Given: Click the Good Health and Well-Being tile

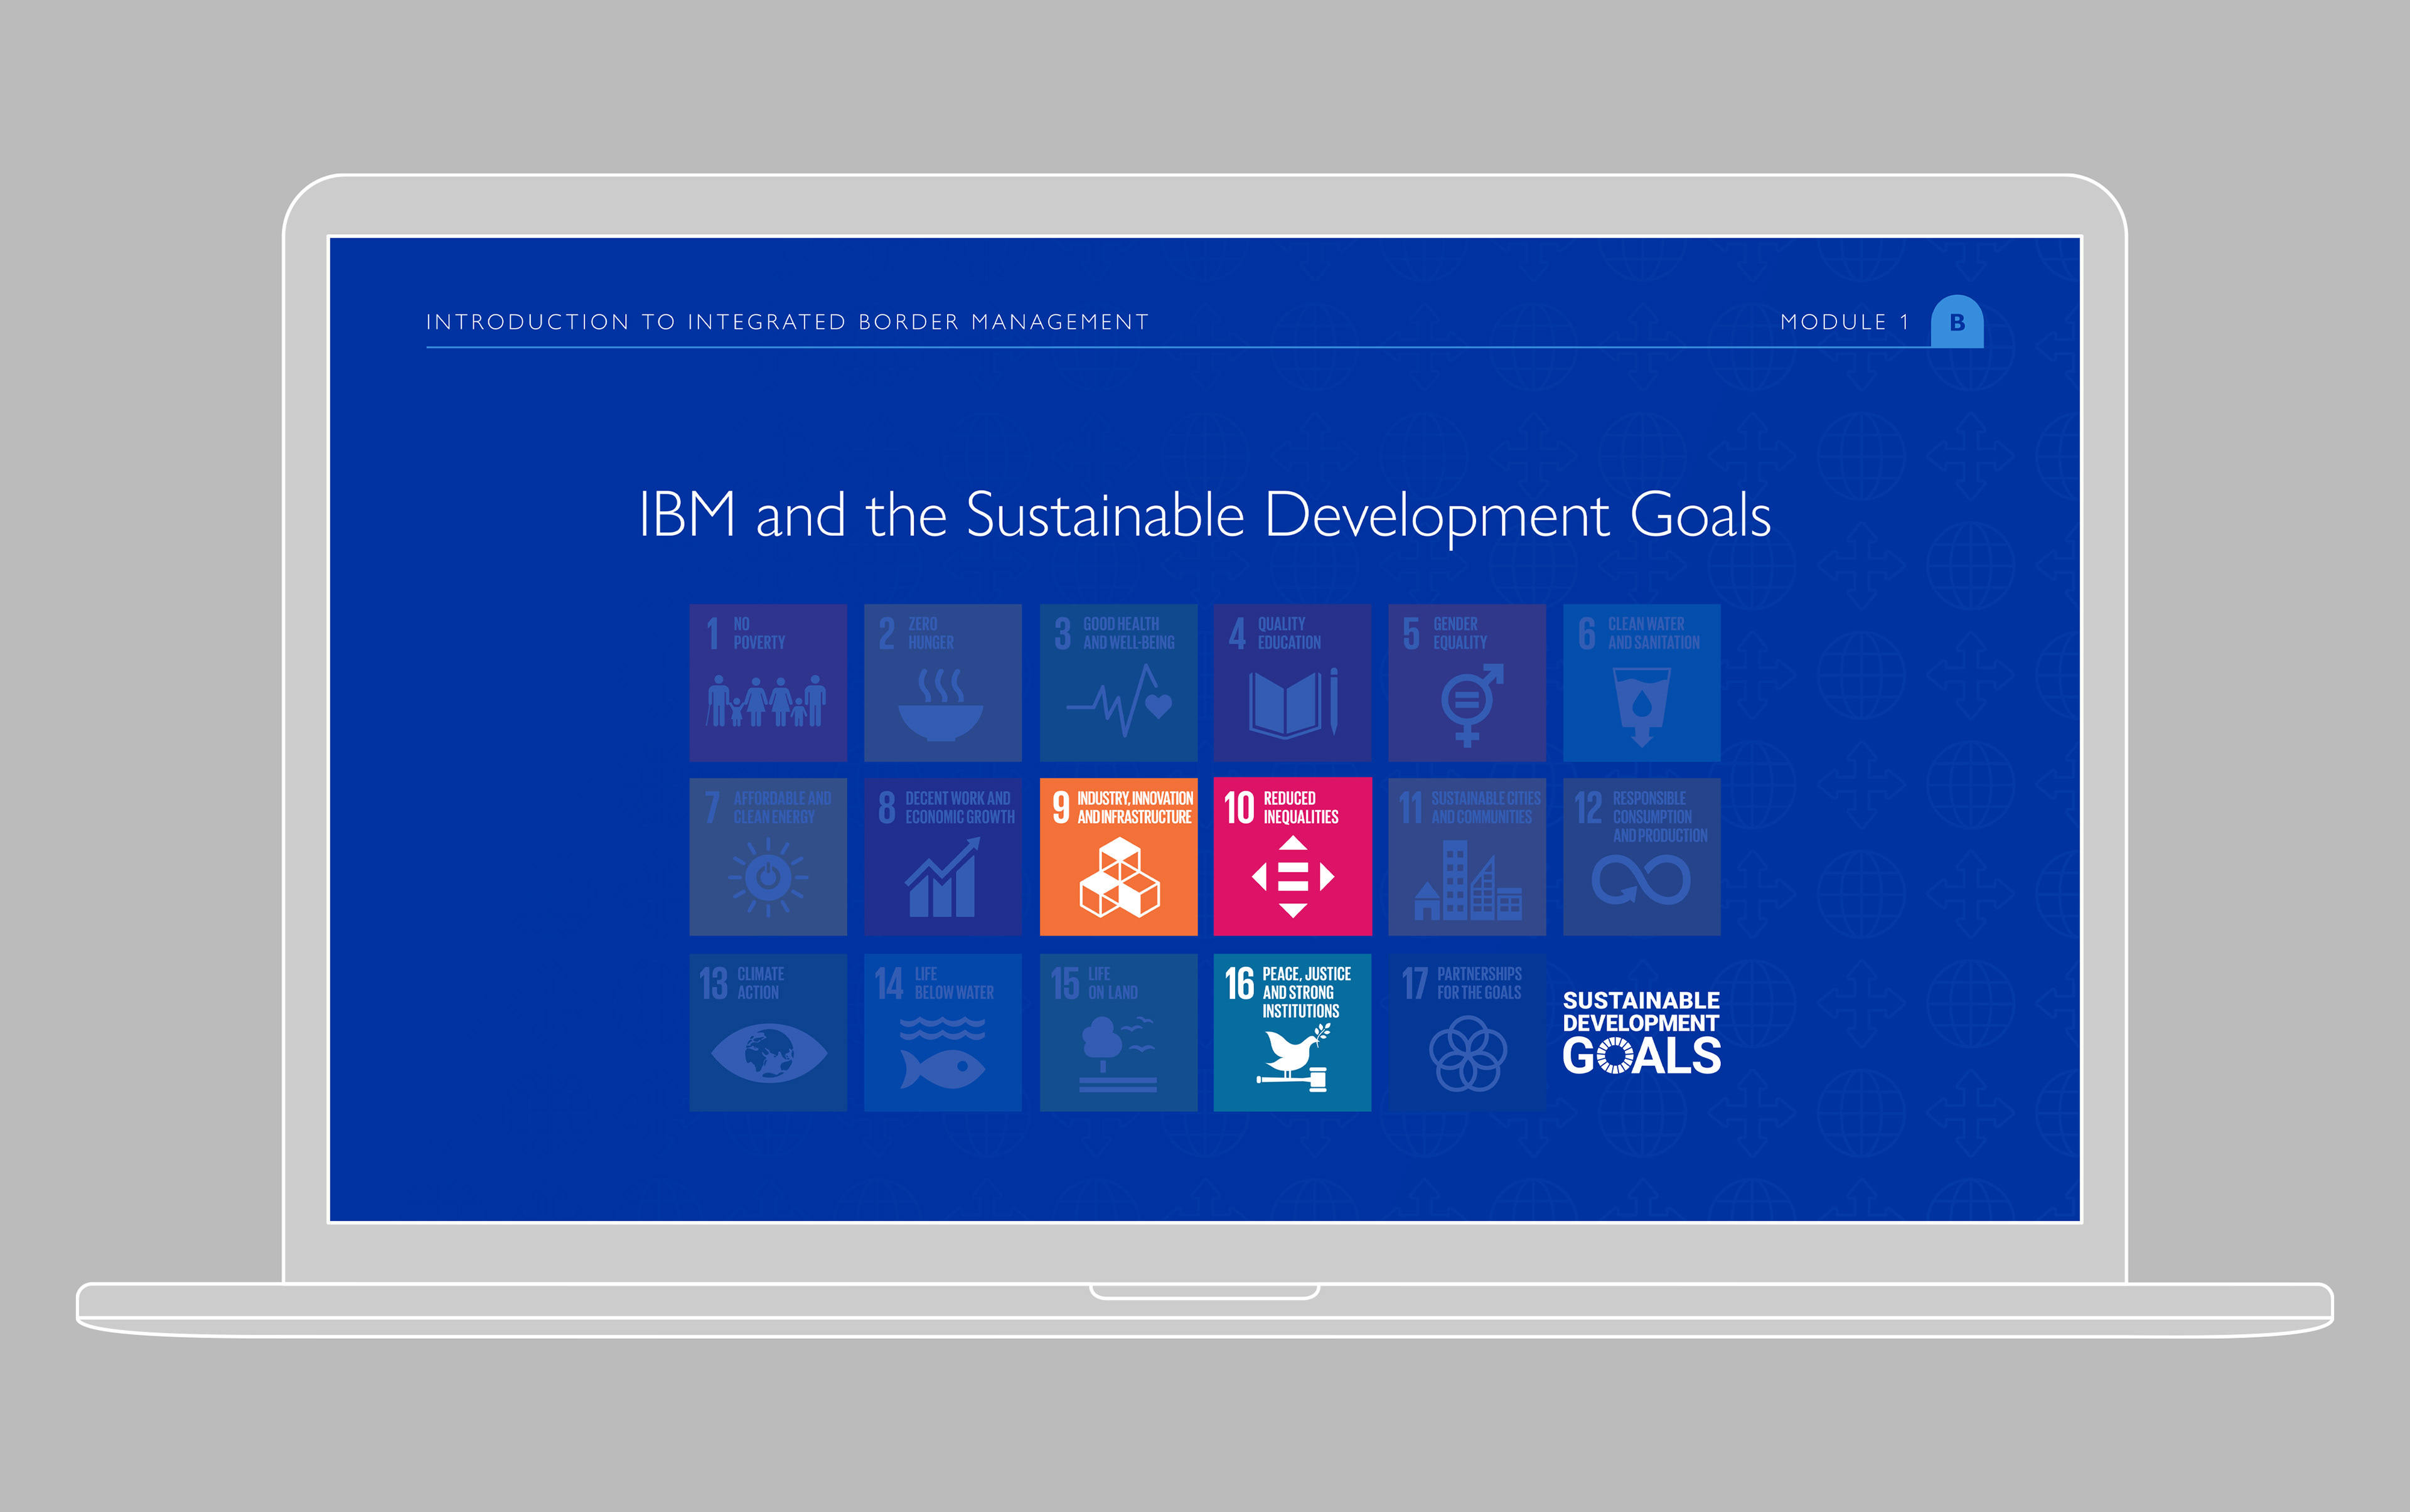Looking at the screenshot, I should pos(1118,682).
